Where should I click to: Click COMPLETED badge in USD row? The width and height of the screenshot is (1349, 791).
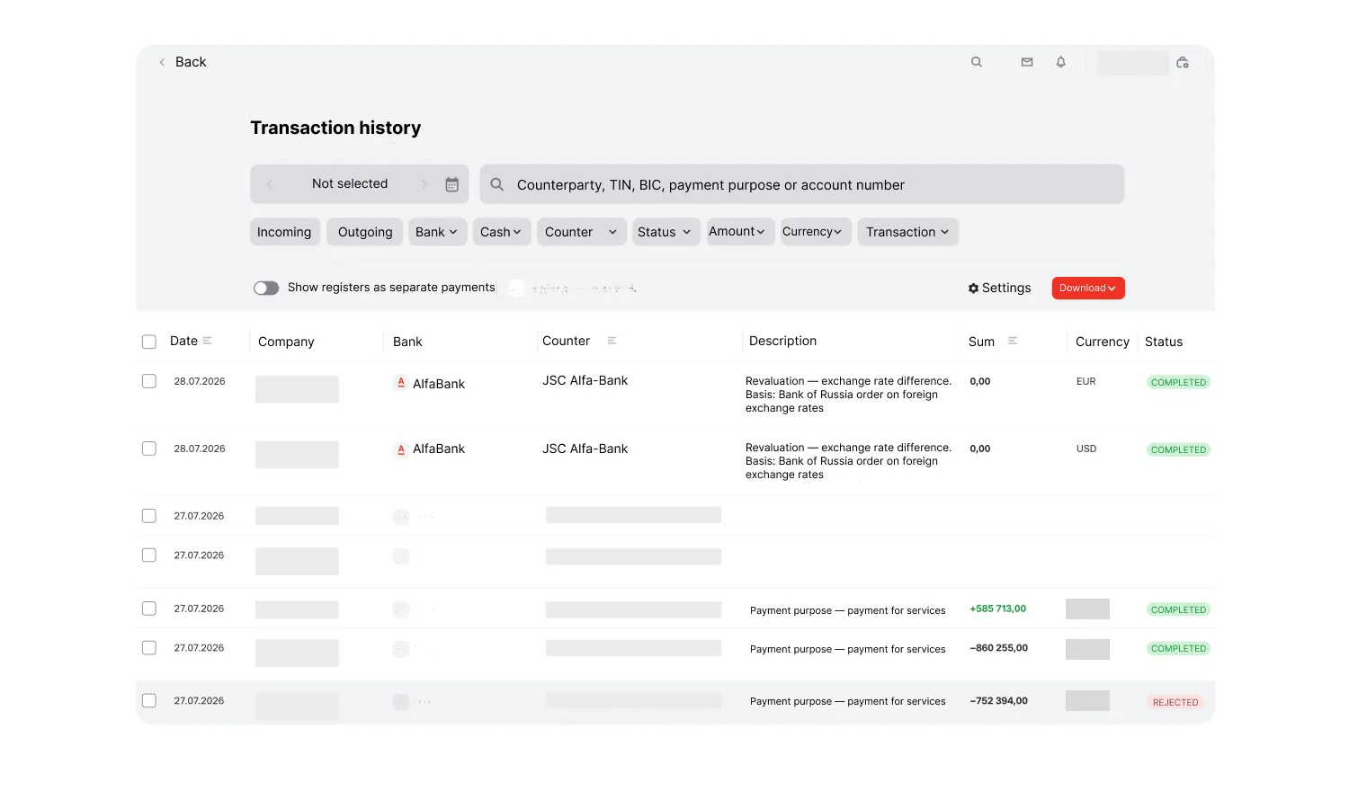pos(1179,449)
